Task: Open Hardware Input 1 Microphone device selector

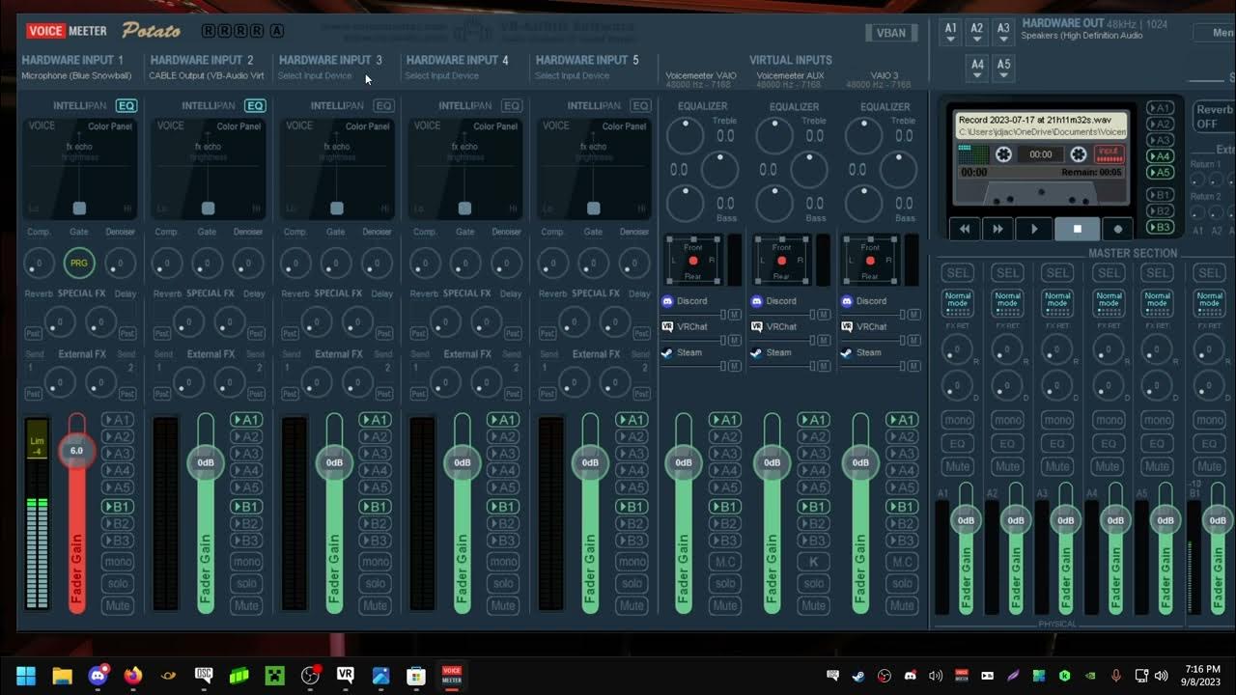Action: tap(76, 75)
